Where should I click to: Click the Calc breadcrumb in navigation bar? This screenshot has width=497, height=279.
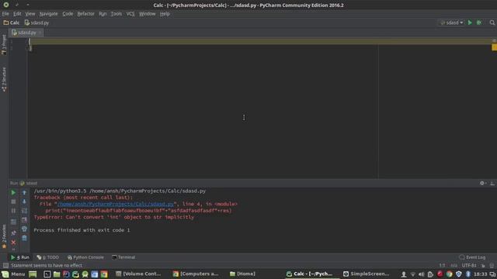tap(12, 22)
